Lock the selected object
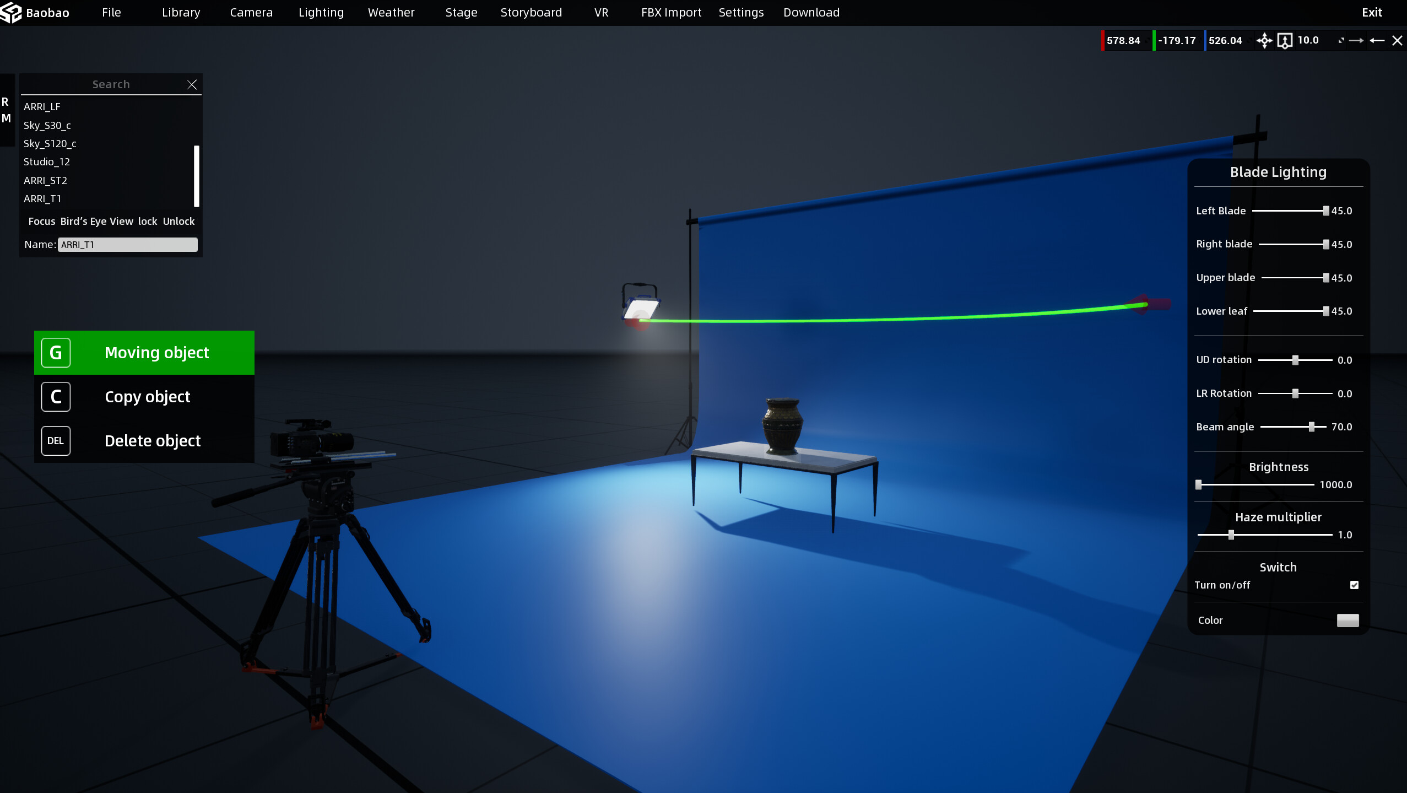This screenshot has width=1407, height=793. [147, 221]
